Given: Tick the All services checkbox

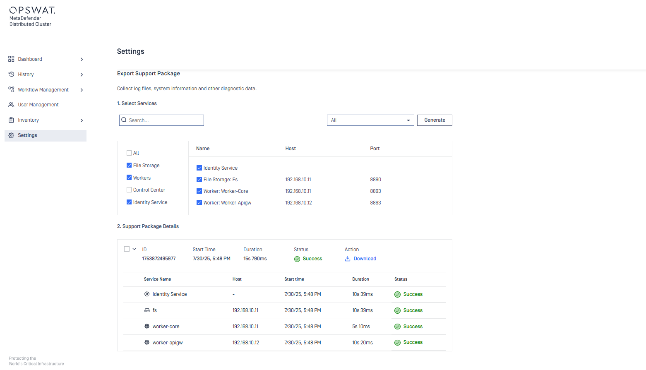Looking at the screenshot, I should pos(129,153).
